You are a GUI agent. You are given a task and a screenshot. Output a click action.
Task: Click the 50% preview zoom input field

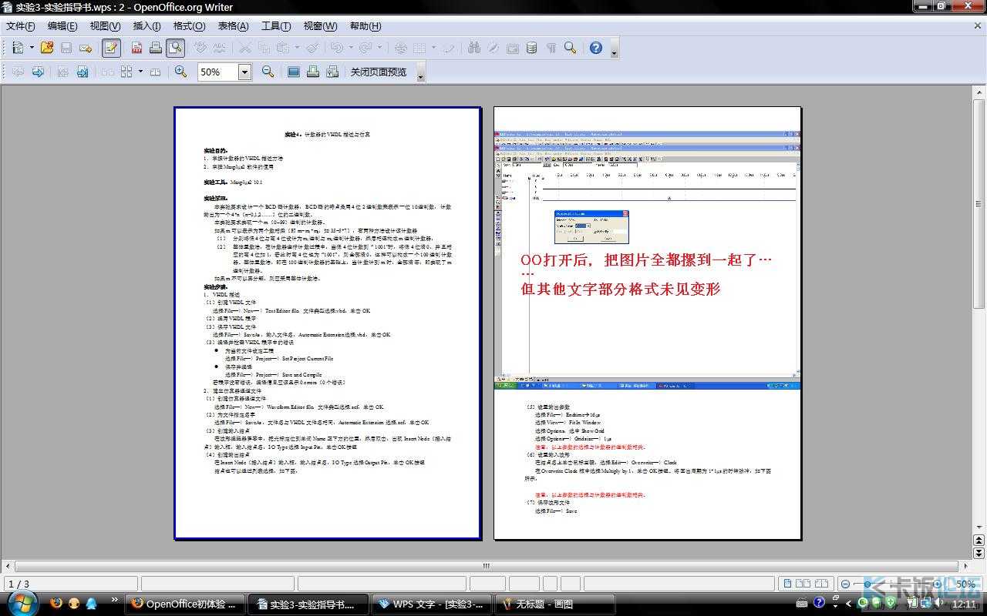click(x=217, y=72)
